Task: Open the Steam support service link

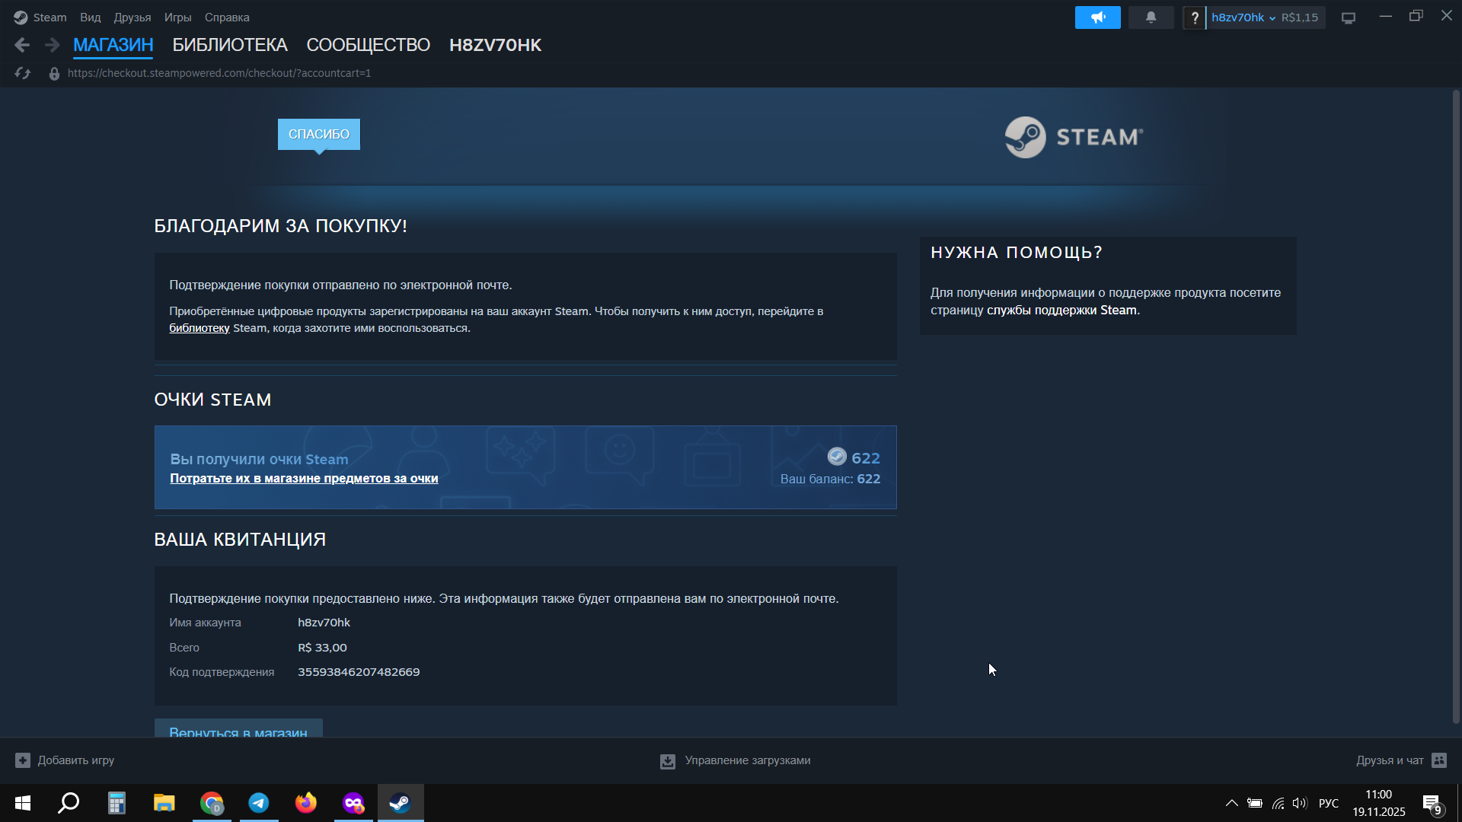Action: [x=1061, y=311]
